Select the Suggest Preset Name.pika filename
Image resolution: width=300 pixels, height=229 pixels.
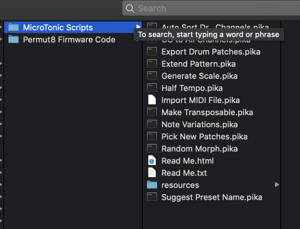(x=212, y=197)
